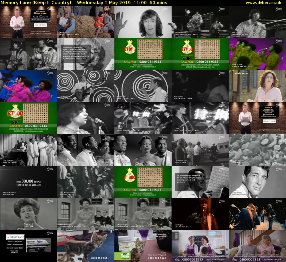Open the Them Here Comes The Night drummer thumbnail
The height and width of the screenshot is (262, 286).
click(143, 118)
